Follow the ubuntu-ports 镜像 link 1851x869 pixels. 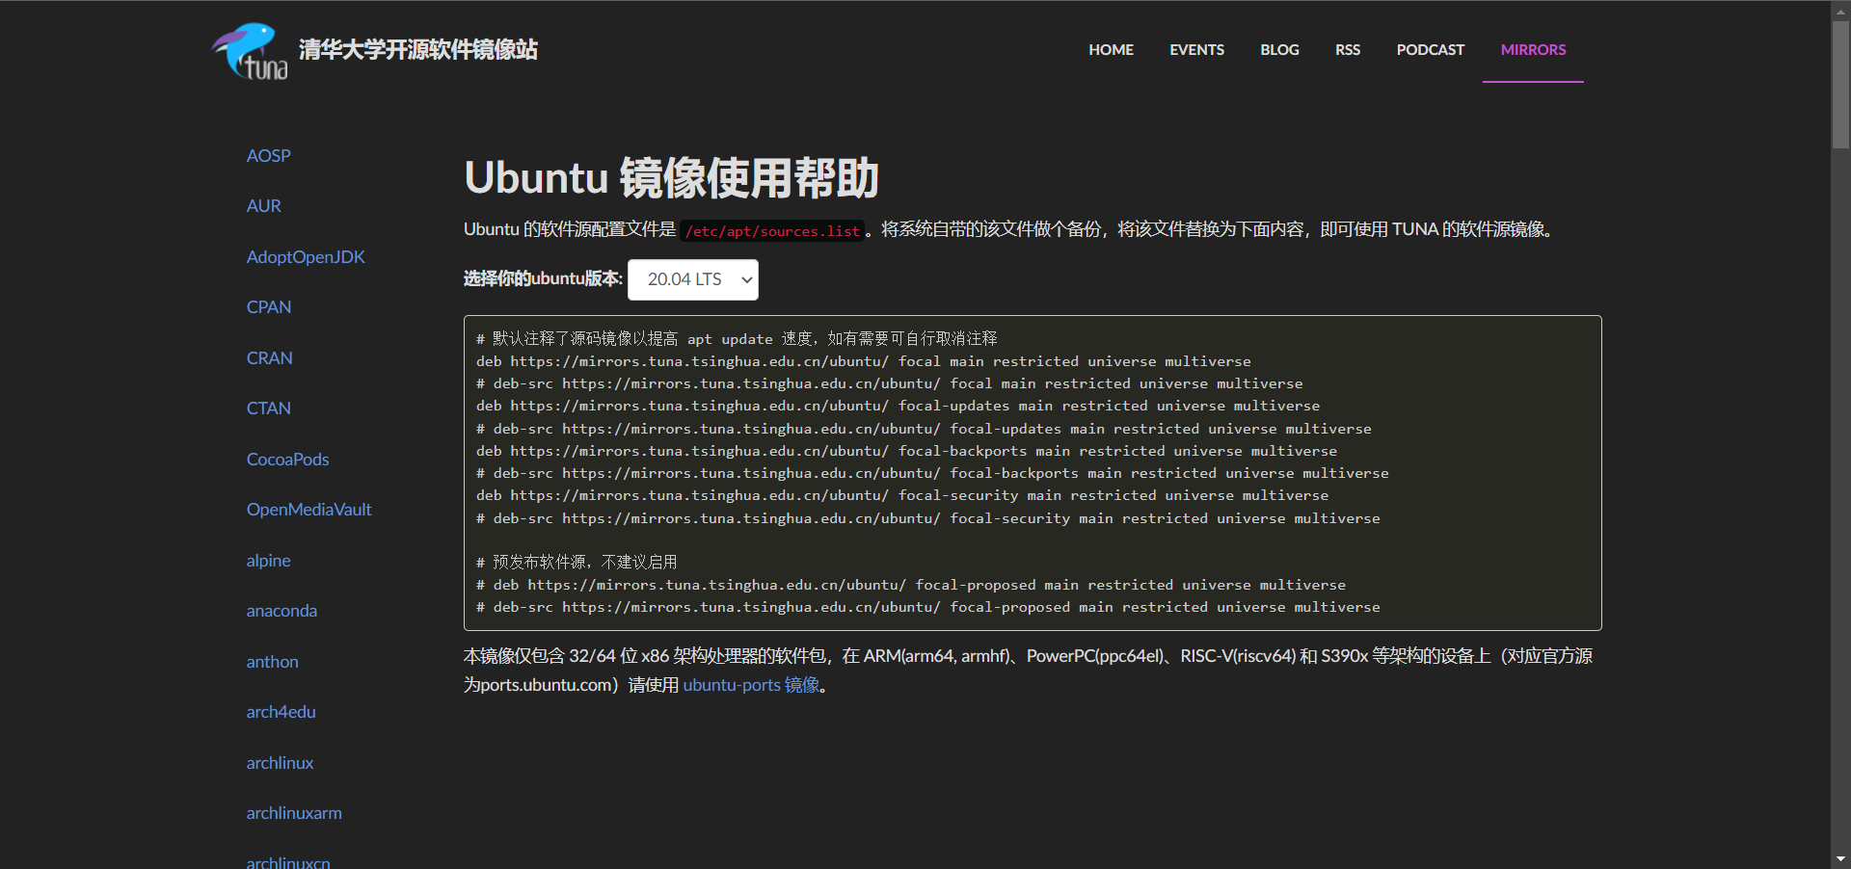(x=751, y=685)
